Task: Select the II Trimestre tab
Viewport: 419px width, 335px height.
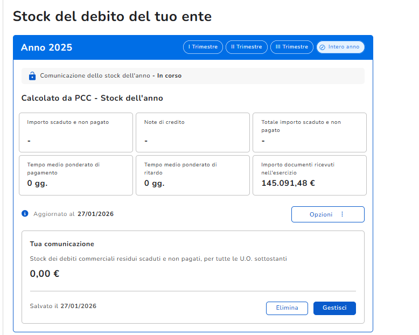Action: point(246,47)
